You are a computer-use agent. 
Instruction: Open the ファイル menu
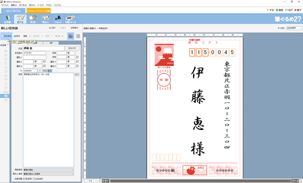[4, 5]
